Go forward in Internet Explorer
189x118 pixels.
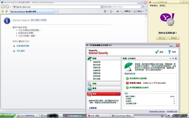pos(7,7)
